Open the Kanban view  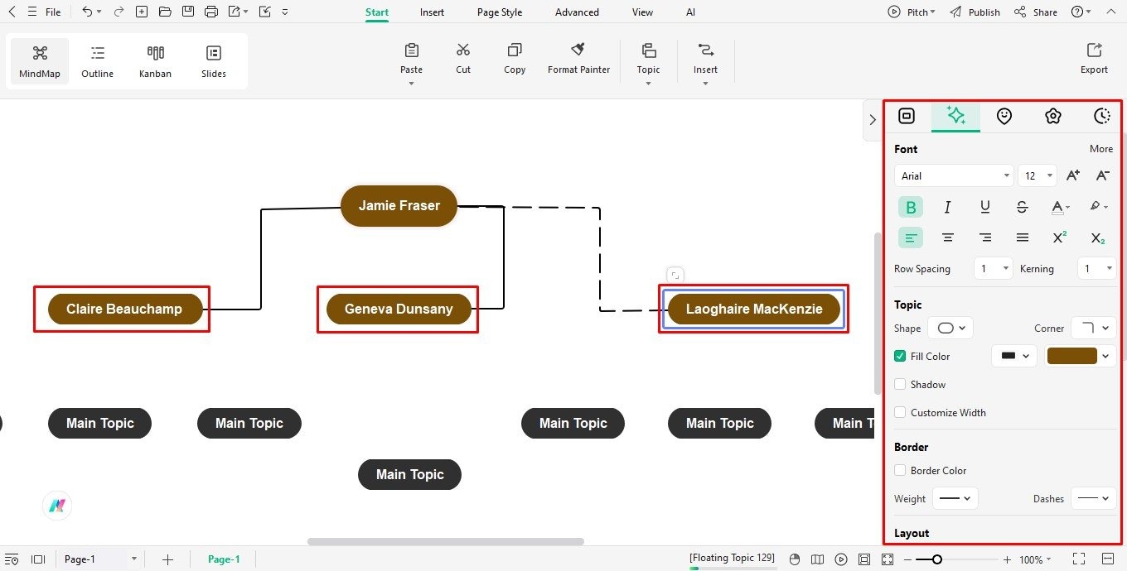155,61
